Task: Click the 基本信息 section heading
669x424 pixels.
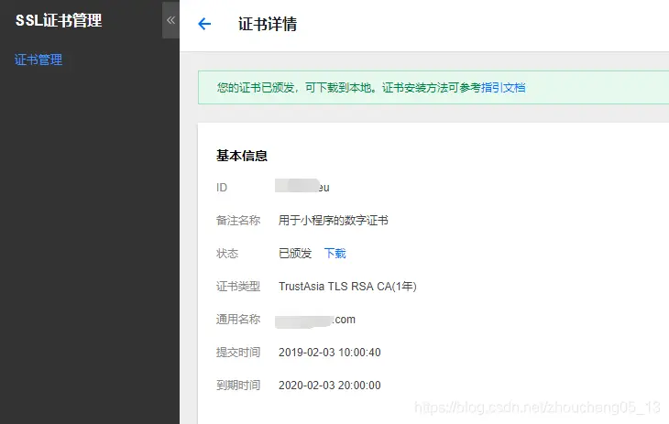Action: (241, 156)
